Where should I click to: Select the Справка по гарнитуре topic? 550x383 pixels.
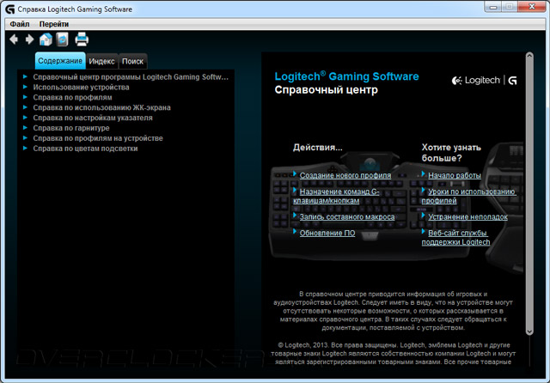tap(71, 128)
